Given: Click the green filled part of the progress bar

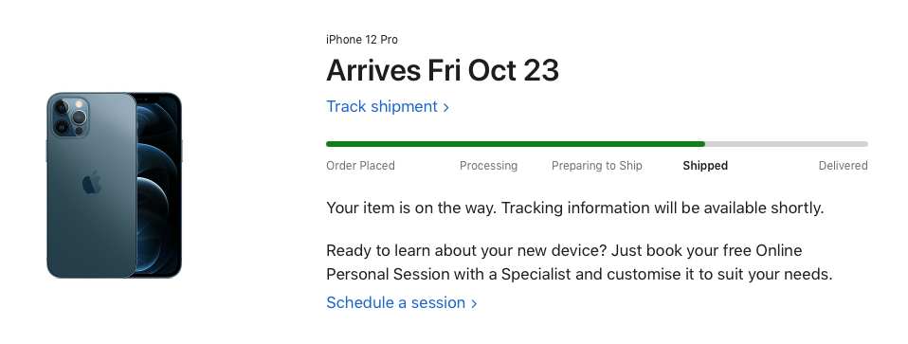Looking at the screenshot, I should coord(516,144).
